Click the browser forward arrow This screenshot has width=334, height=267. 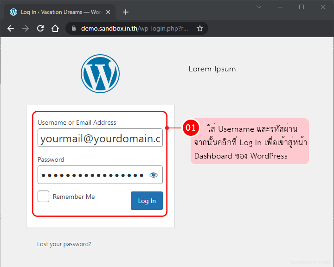point(26,28)
